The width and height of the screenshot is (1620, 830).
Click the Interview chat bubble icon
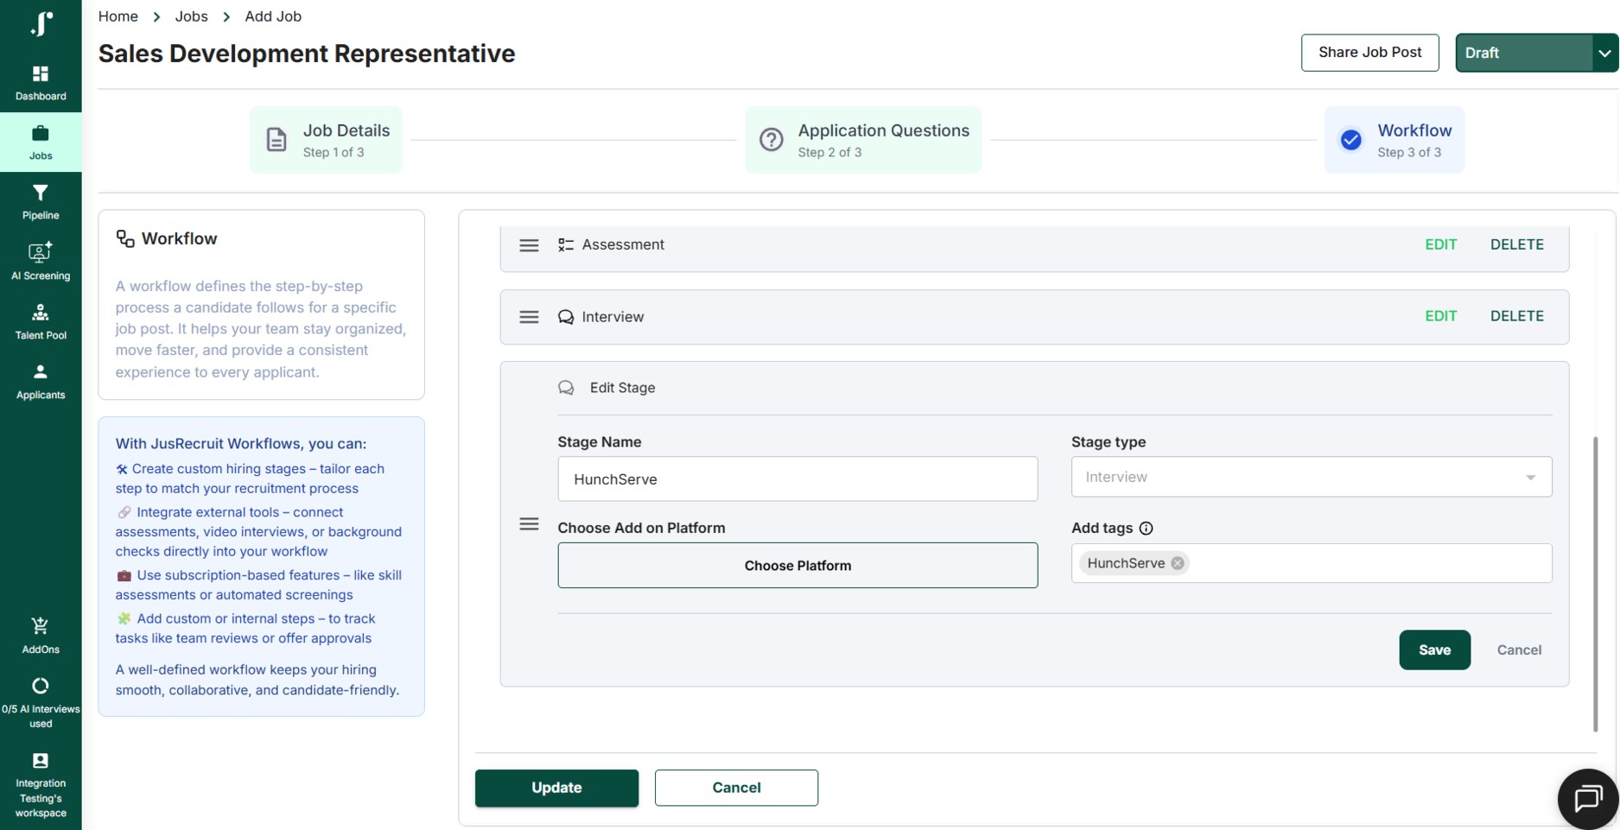tap(566, 317)
